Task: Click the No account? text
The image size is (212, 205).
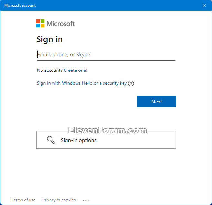Action: click(x=50, y=70)
